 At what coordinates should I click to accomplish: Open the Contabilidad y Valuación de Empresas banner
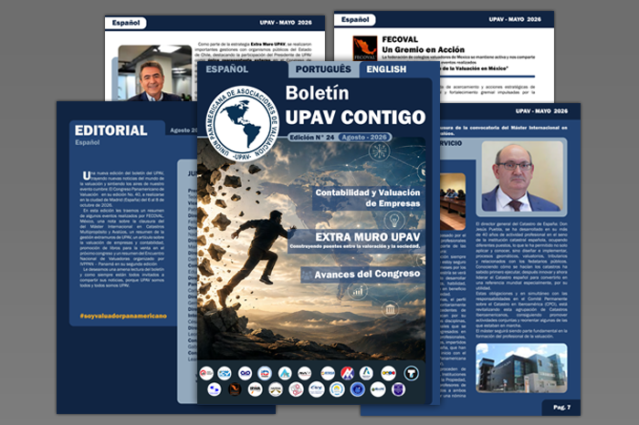[x=367, y=198]
